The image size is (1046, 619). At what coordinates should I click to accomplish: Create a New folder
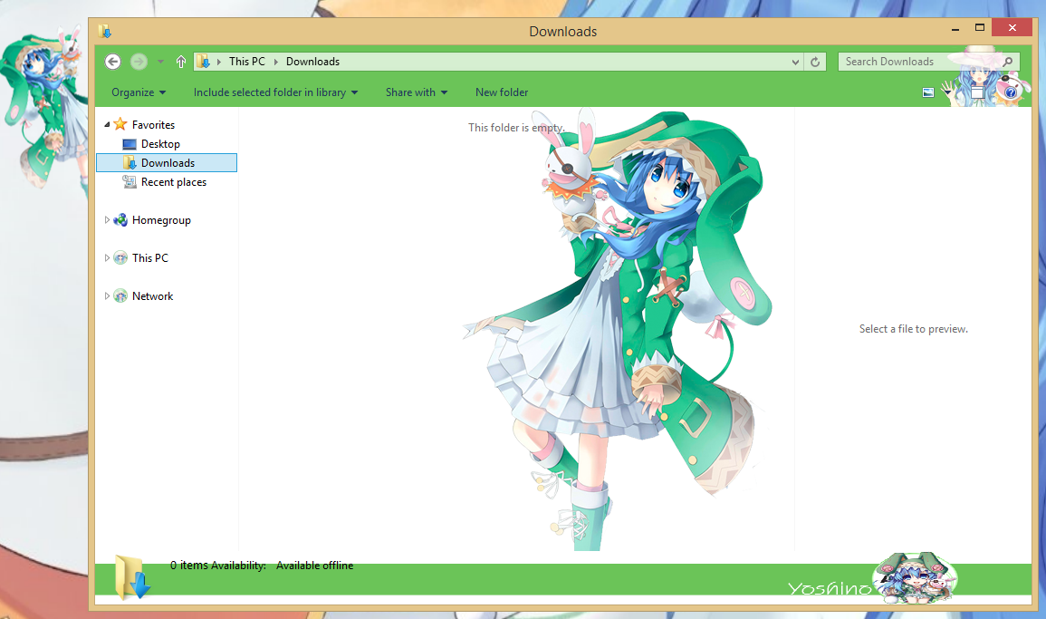[502, 92]
